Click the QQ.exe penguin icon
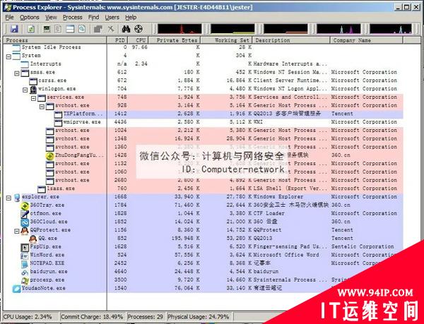This screenshot has width=424, height=324. coord(33,239)
